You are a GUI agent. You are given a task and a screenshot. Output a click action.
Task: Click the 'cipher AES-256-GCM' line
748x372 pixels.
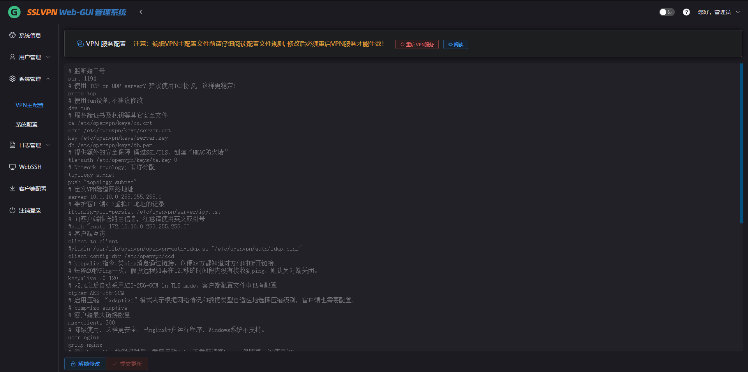(x=96, y=293)
